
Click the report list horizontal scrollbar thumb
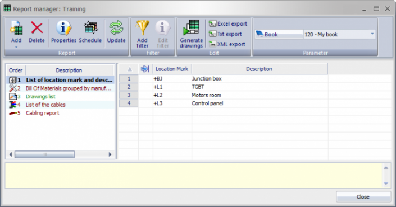click(x=44, y=154)
